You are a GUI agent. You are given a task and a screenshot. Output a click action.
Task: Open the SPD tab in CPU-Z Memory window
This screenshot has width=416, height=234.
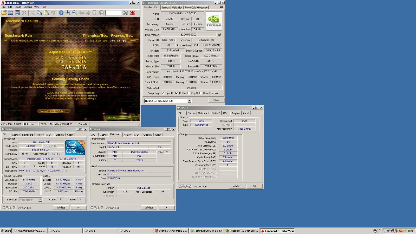(224, 113)
